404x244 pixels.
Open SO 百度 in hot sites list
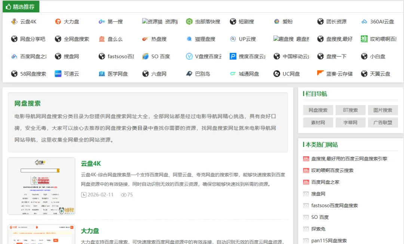click(x=320, y=217)
